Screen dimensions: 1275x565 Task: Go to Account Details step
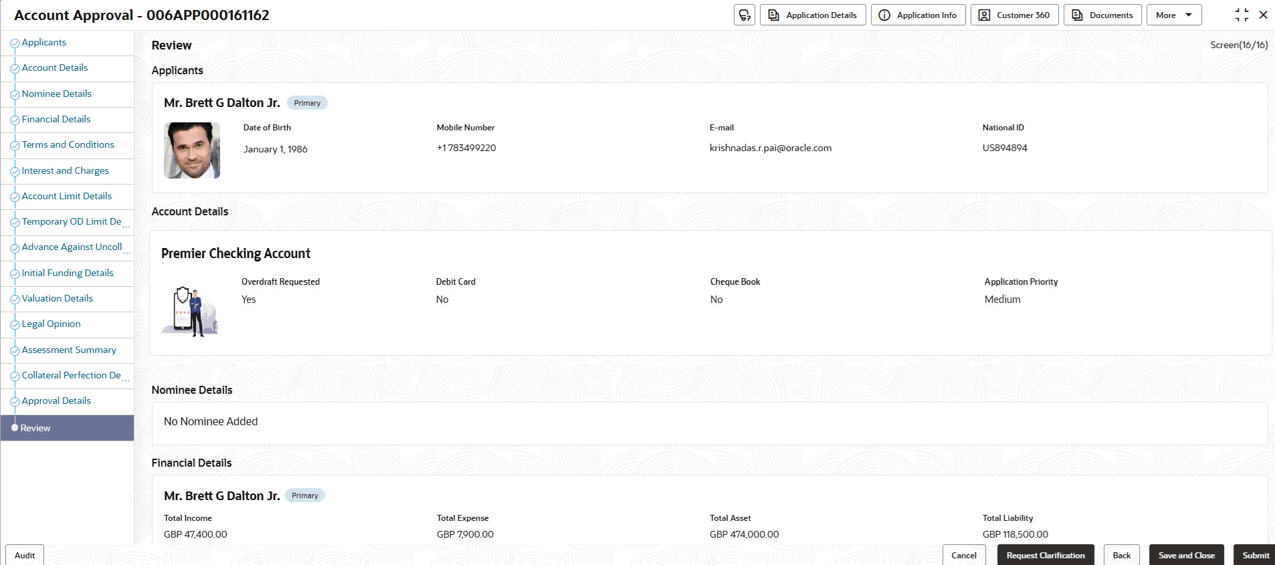click(55, 68)
